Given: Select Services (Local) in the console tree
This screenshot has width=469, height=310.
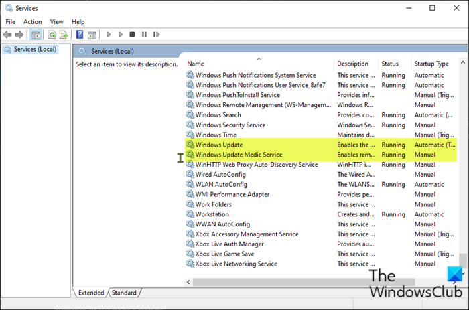Looking at the screenshot, I should 31,49.
